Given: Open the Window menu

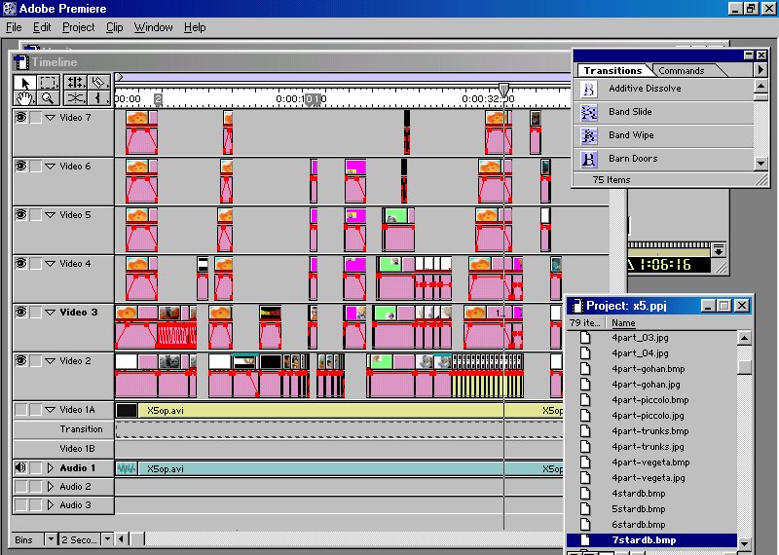Looking at the screenshot, I should point(153,27).
